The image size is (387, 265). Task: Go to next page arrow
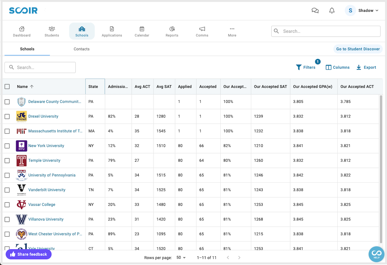pos(239,258)
